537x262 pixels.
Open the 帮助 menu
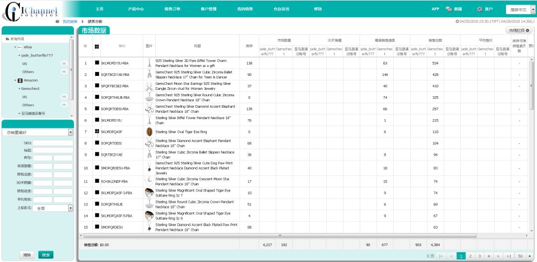(x=318, y=9)
